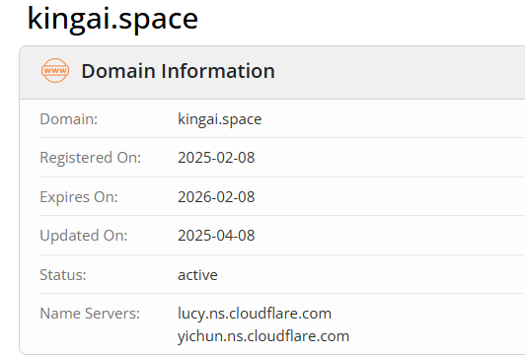
Task: Click the Updated On date 2025-04-08
Action: (216, 236)
